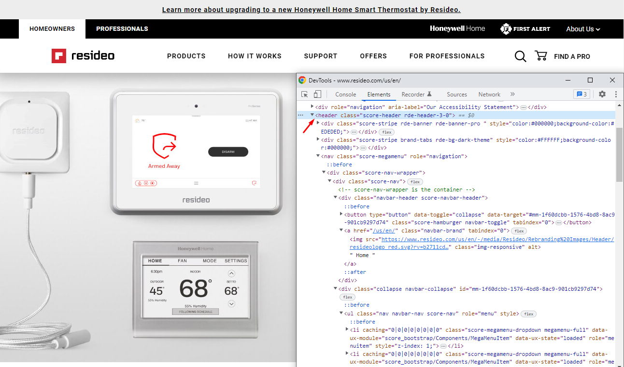Select the score-nav-wrapper container comment line

click(407, 190)
